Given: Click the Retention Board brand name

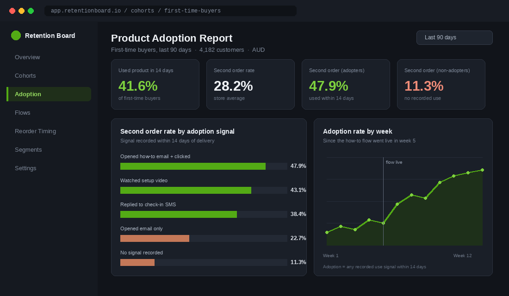Looking at the screenshot, I should tap(50, 36).
